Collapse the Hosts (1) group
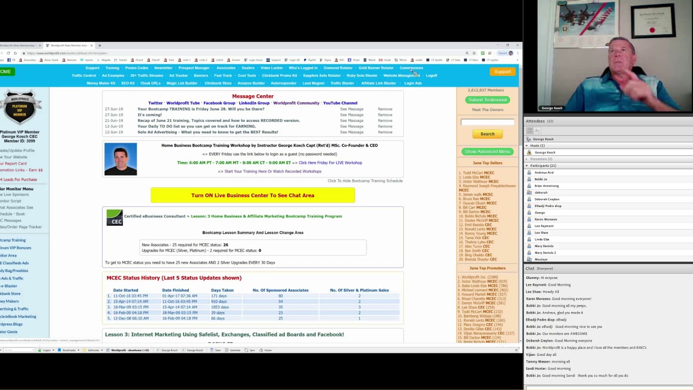This screenshot has width=693, height=390. [527, 146]
